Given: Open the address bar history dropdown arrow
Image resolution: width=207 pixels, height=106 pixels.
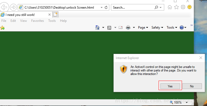Looking at the screenshot, I should 101,8.
